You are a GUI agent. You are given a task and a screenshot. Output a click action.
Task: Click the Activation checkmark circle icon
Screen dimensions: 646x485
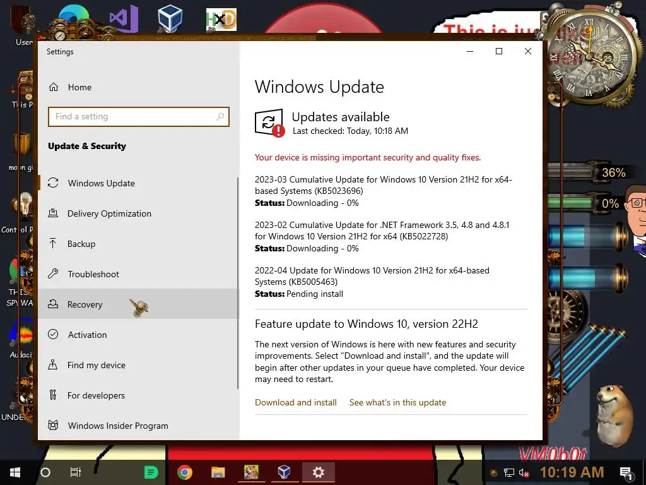[53, 334]
